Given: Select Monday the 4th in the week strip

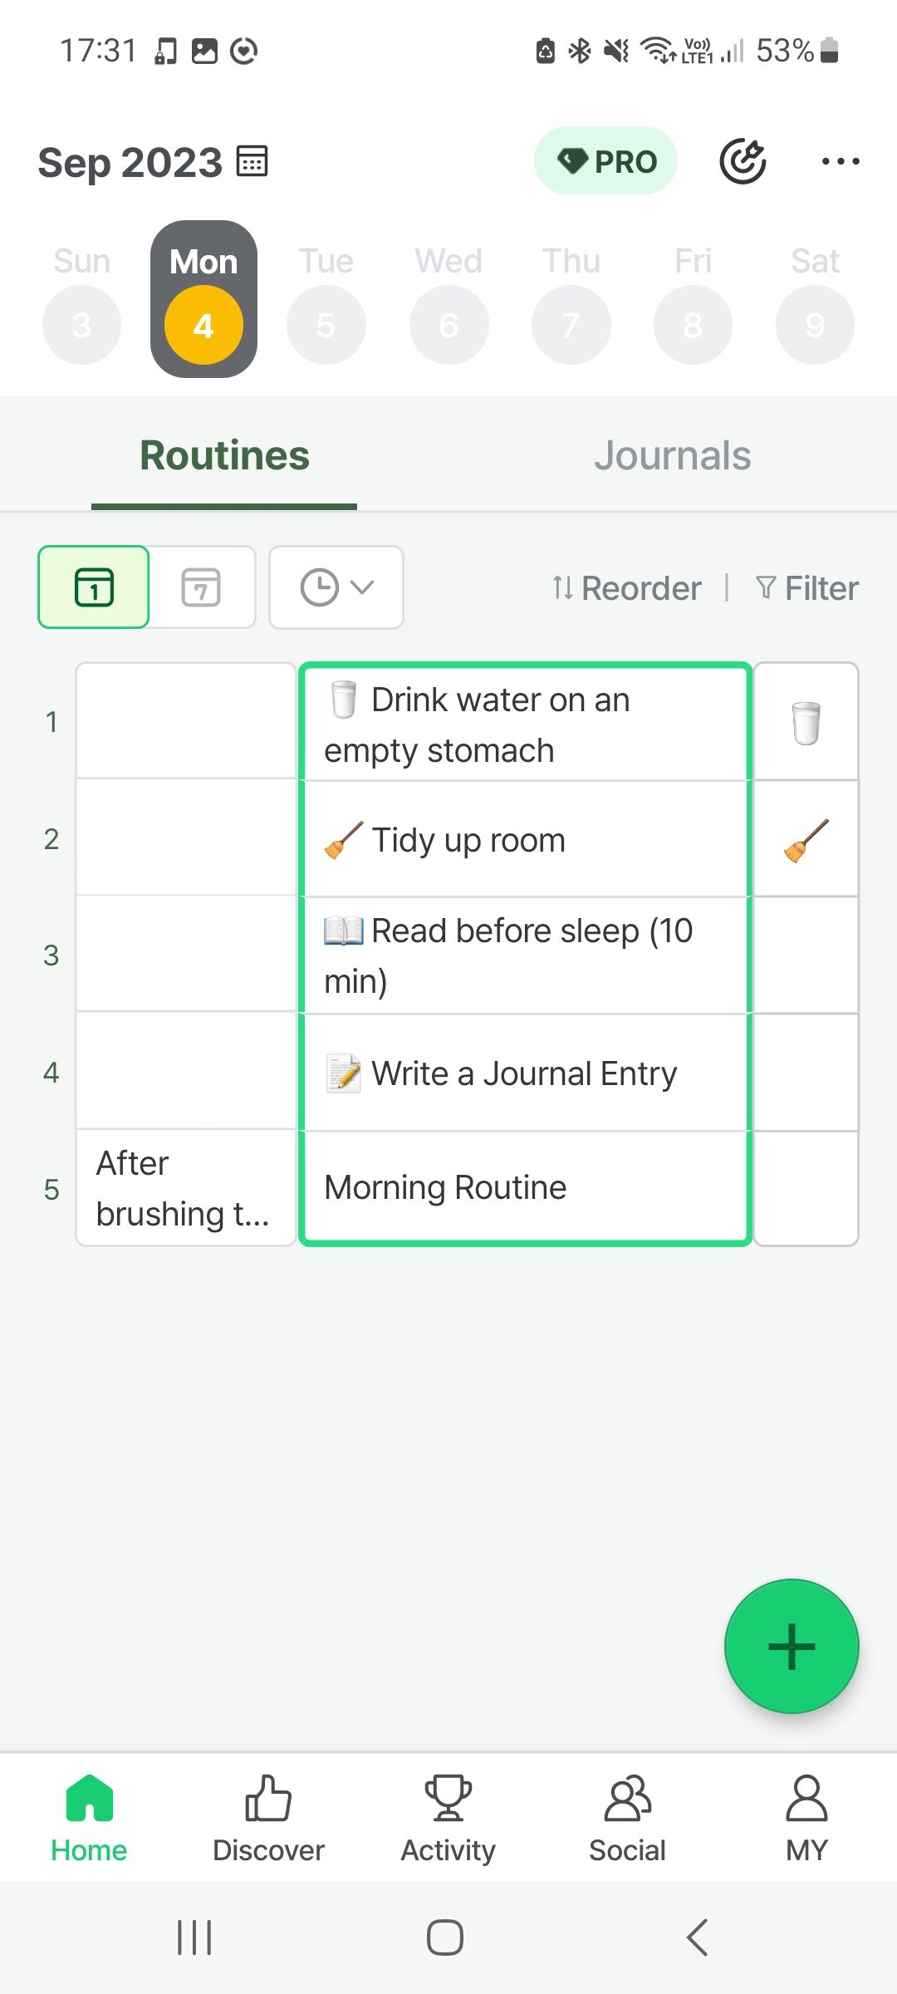Looking at the screenshot, I should pyautogui.click(x=203, y=324).
